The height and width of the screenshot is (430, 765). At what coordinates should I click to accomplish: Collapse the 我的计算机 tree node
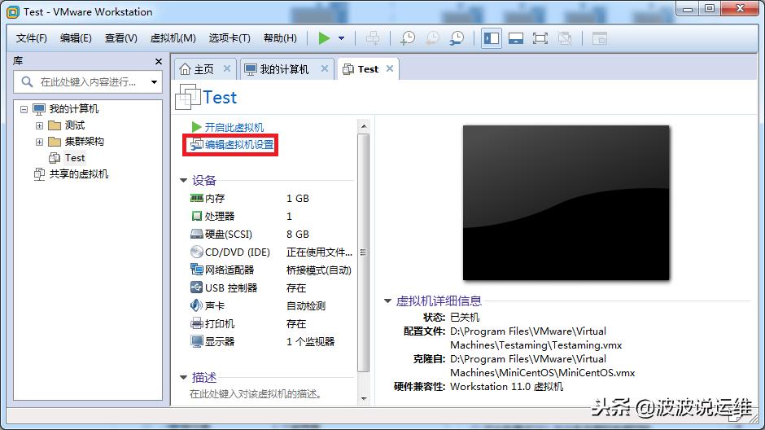pos(24,109)
